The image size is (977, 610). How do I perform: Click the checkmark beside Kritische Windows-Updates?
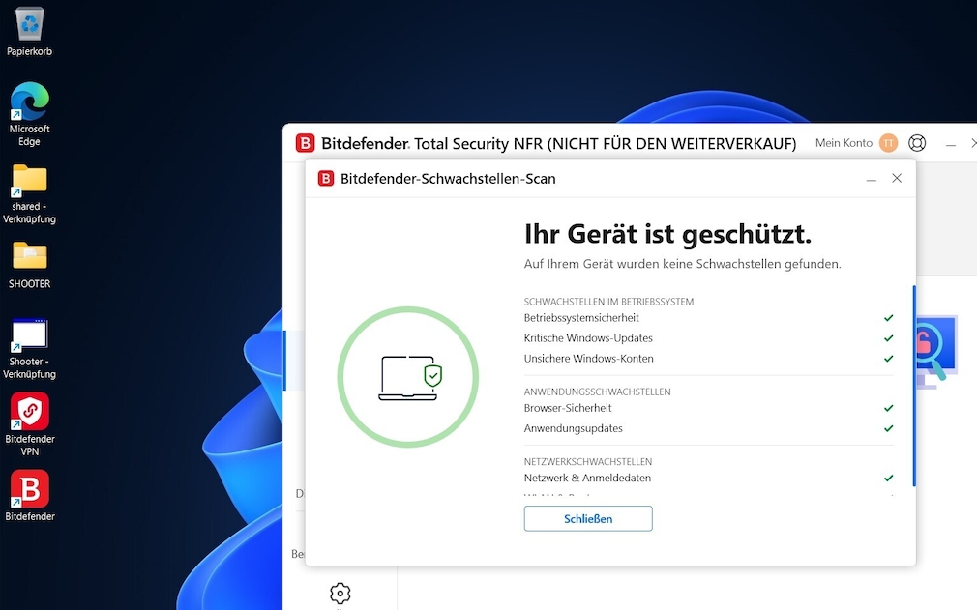click(888, 338)
